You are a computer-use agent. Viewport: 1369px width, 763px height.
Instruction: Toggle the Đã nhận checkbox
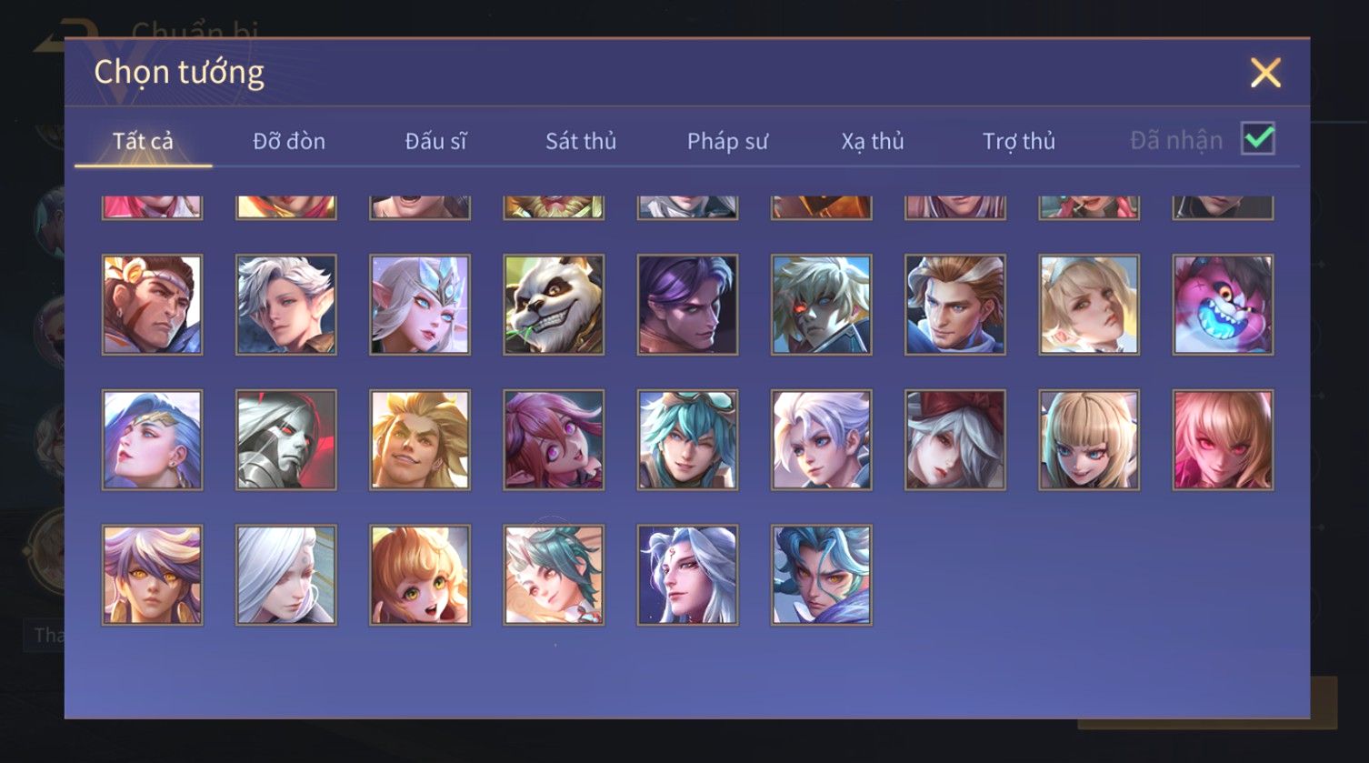click(x=1258, y=139)
